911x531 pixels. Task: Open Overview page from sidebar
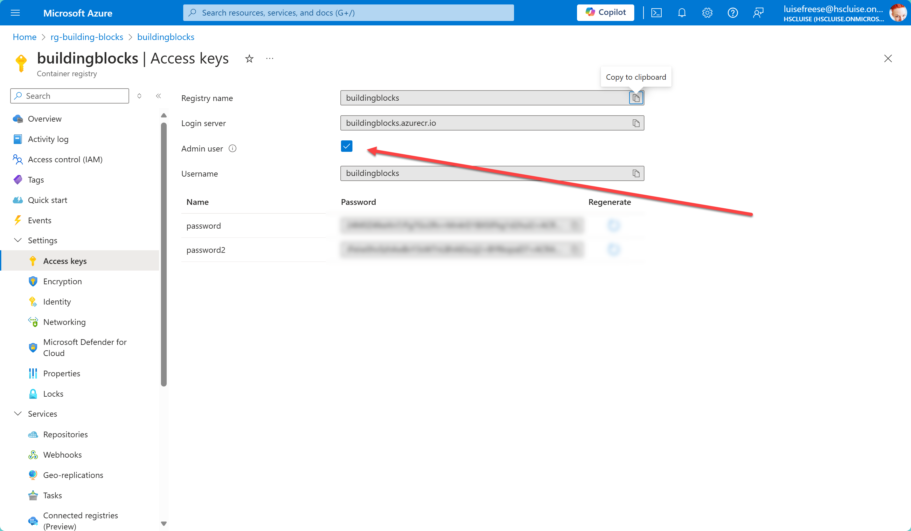point(44,118)
